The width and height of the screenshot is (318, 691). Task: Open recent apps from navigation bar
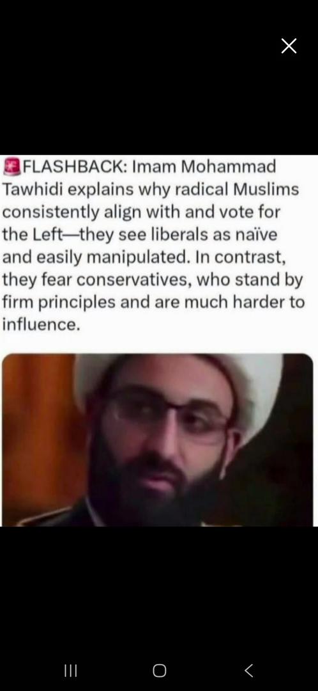click(x=70, y=671)
